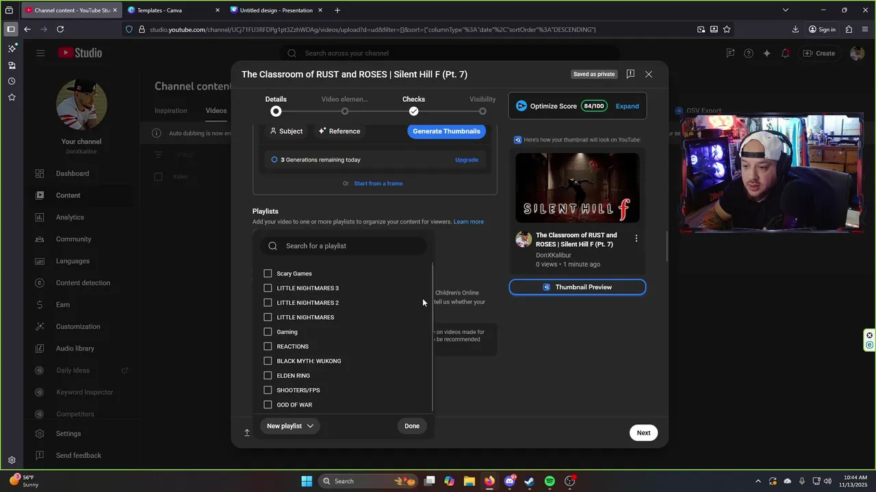Expand the Optimize Score panel
This screenshot has height=492, width=876.
[x=627, y=106]
